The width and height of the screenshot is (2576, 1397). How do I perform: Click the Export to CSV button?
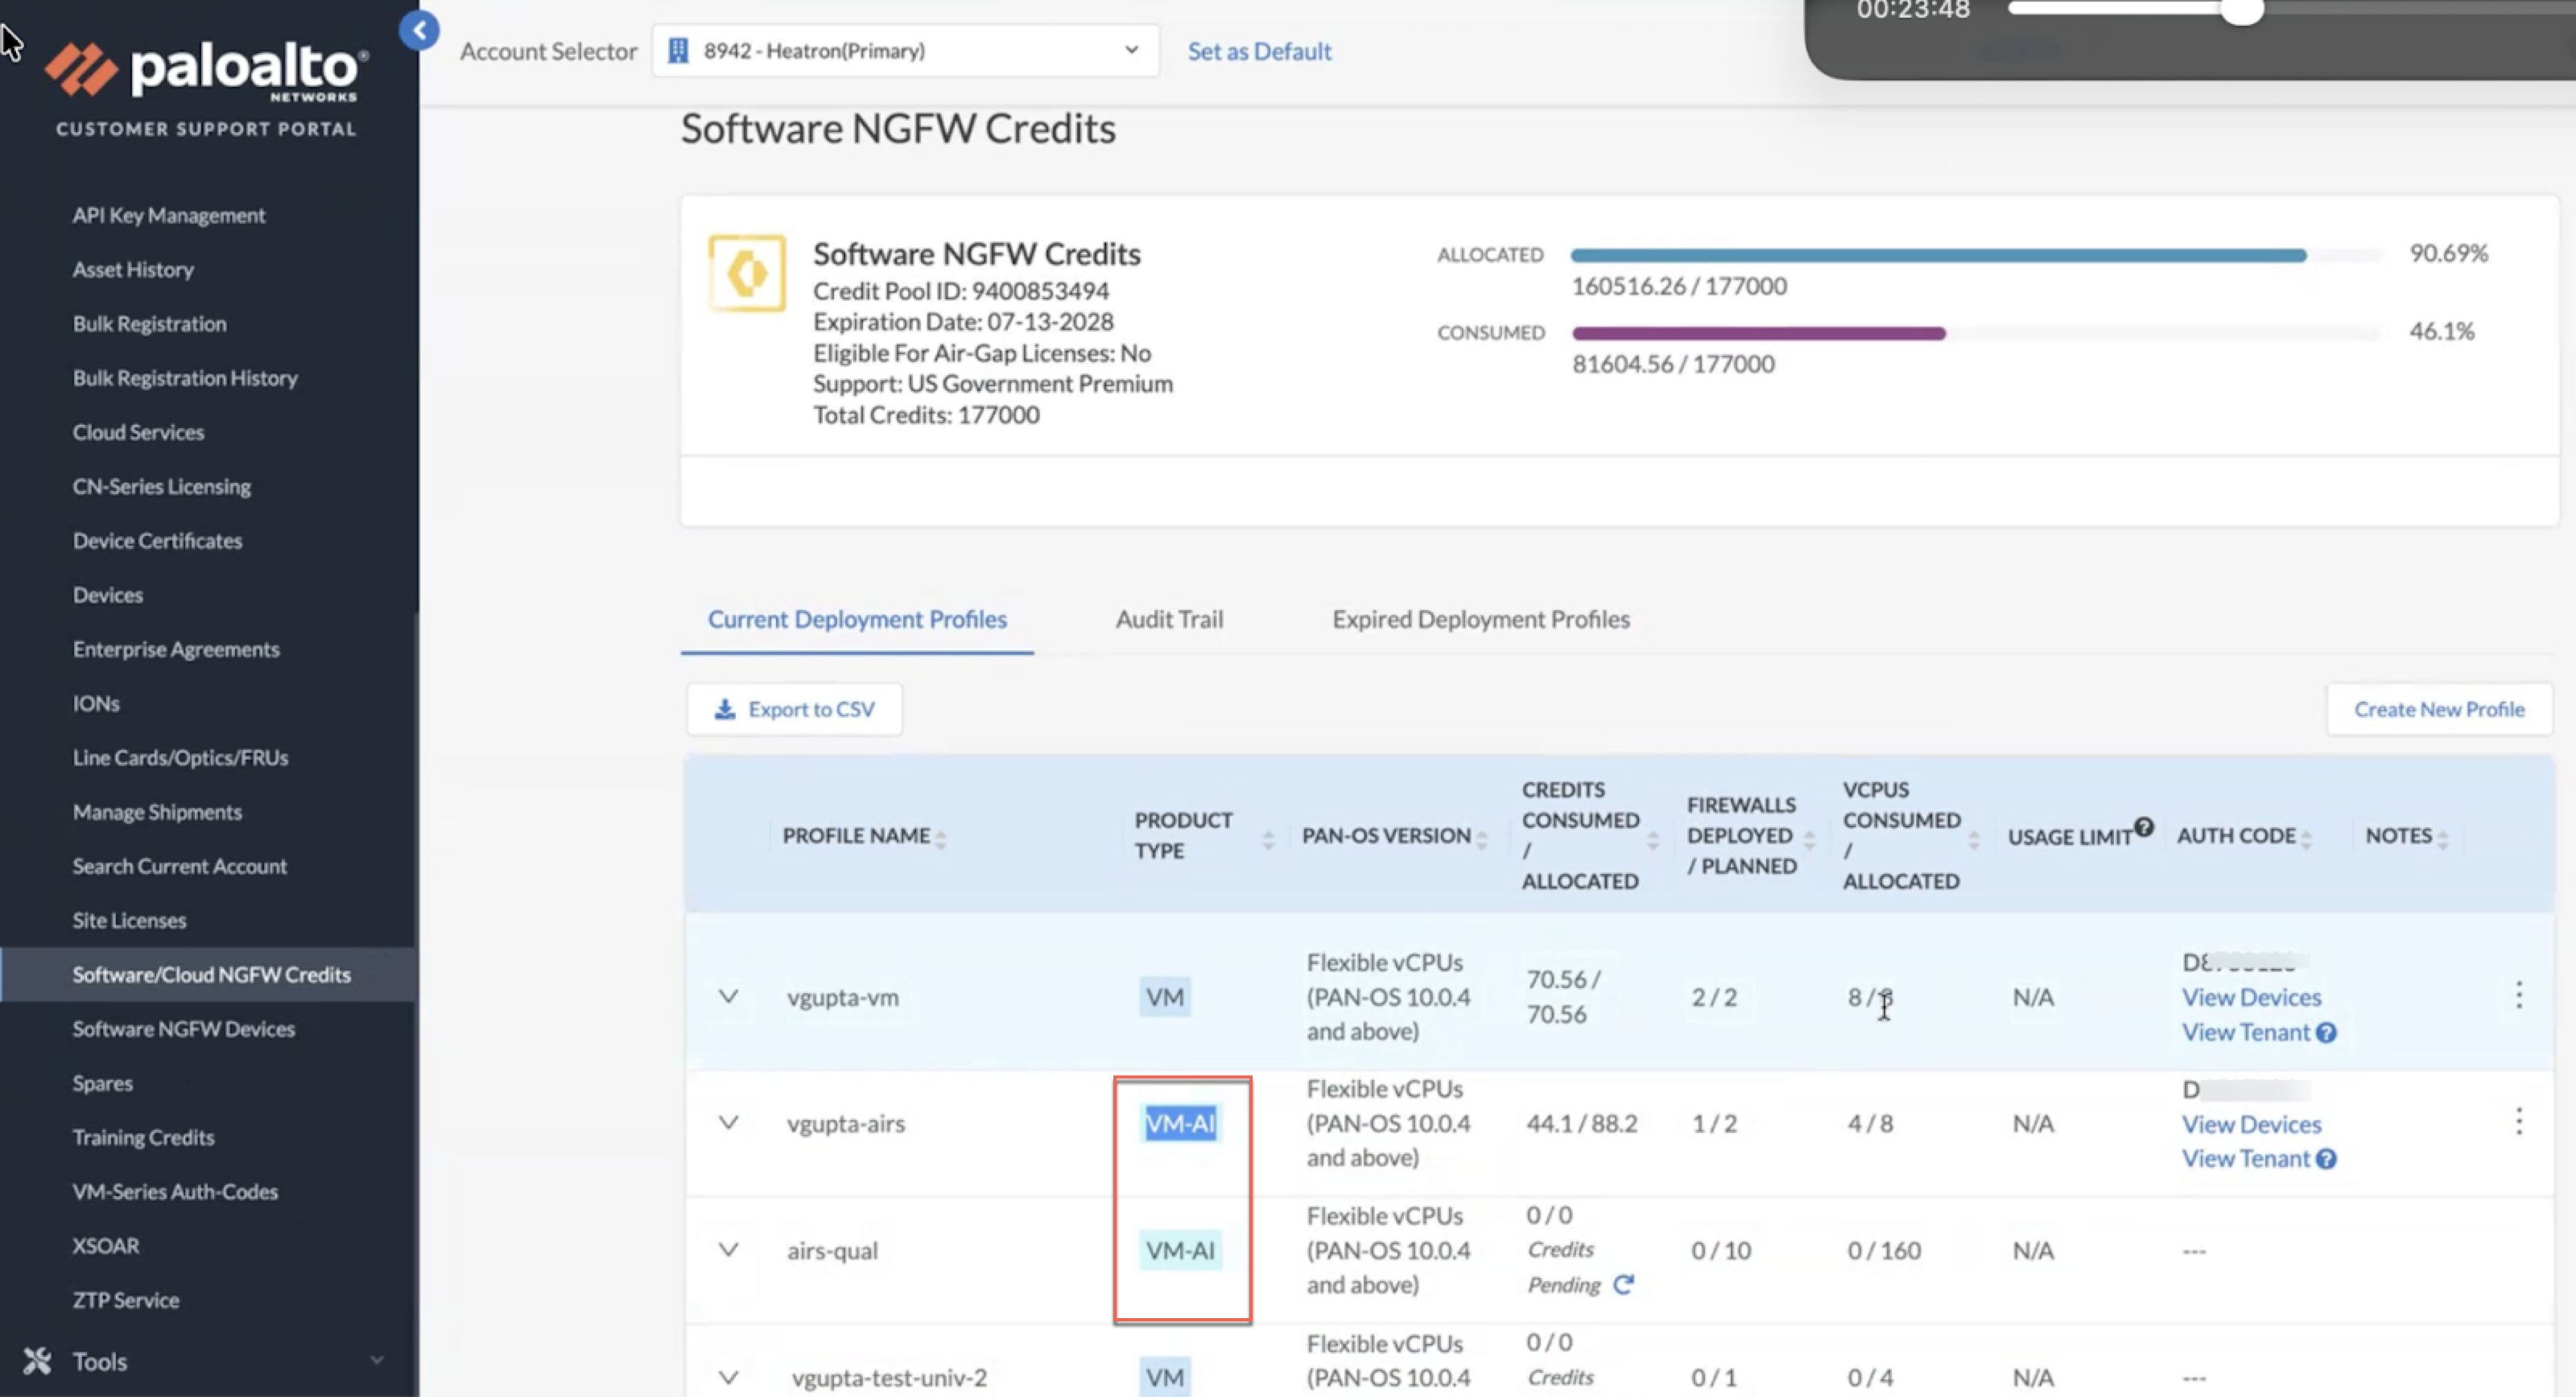coord(795,709)
